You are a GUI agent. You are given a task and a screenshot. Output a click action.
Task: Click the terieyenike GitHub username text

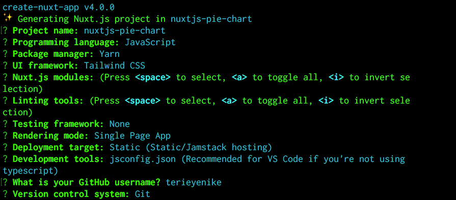[194, 182]
